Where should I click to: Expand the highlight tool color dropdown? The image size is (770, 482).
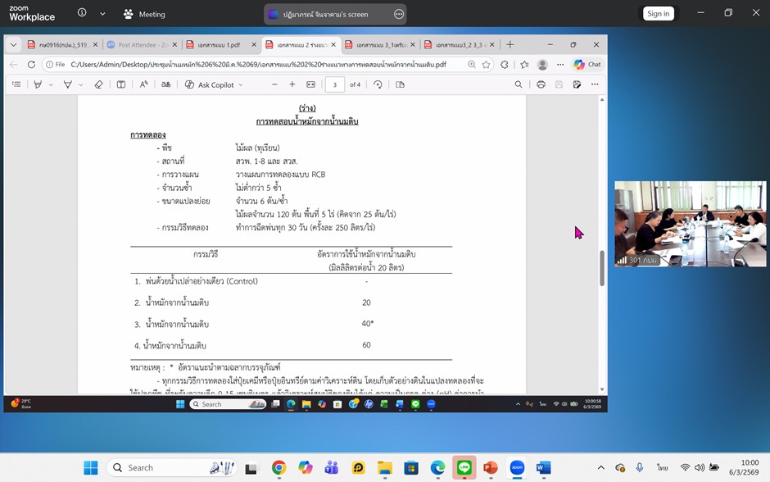[x=51, y=84]
